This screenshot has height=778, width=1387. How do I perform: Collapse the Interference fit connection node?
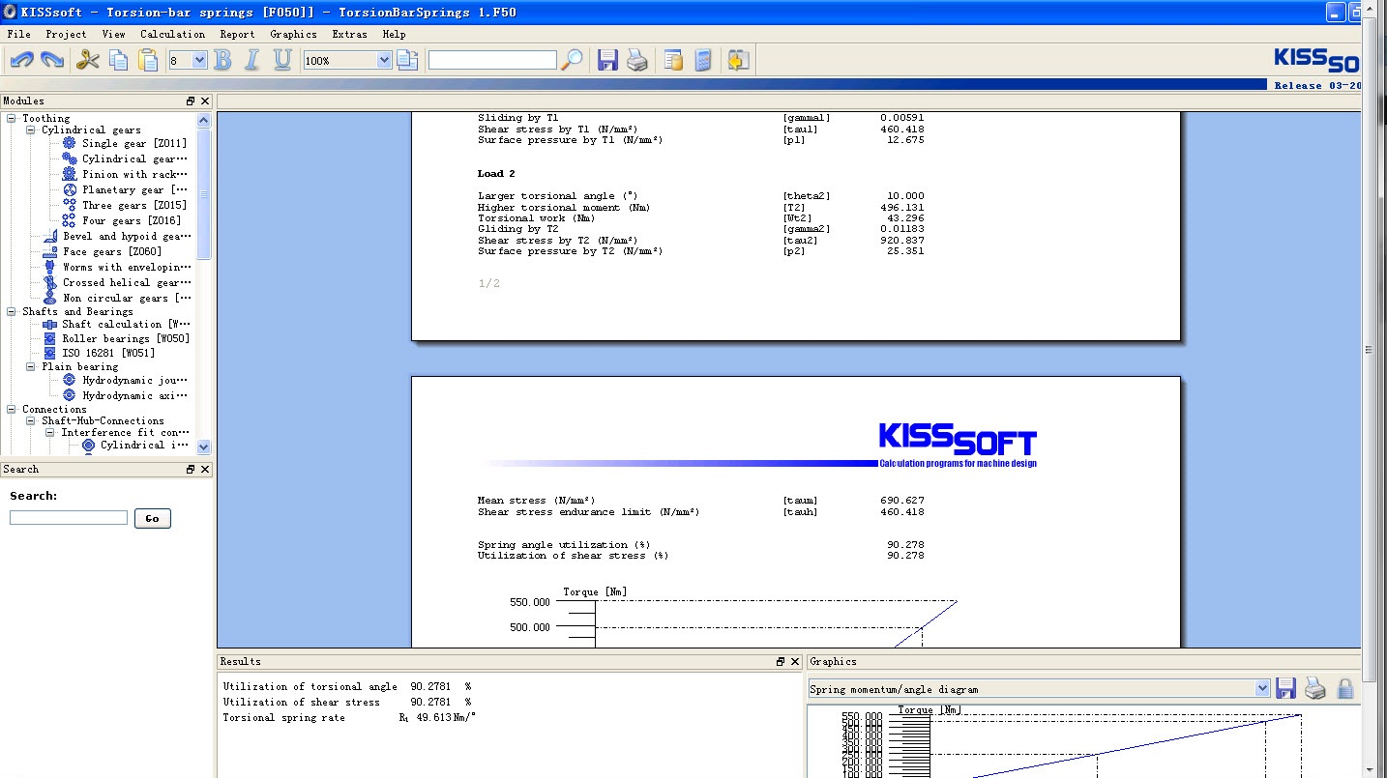pos(51,432)
